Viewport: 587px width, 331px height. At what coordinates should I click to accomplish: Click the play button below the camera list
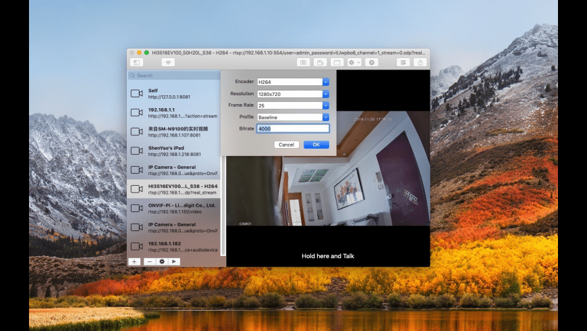[x=174, y=261]
